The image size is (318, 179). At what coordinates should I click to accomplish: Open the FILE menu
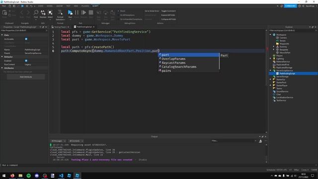[x=3, y=6]
